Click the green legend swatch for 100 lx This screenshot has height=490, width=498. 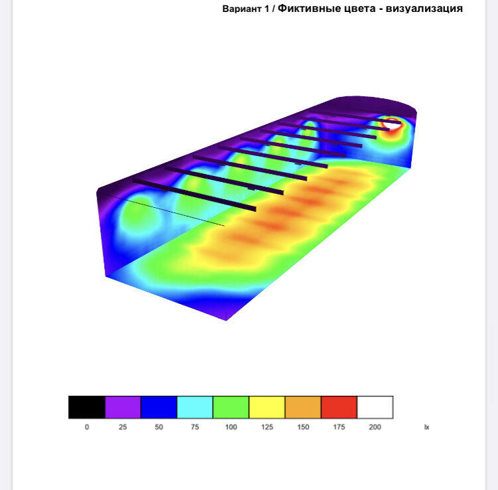pyautogui.click(x=231, y=407)
